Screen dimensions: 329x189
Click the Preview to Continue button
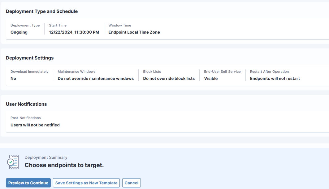28,183
